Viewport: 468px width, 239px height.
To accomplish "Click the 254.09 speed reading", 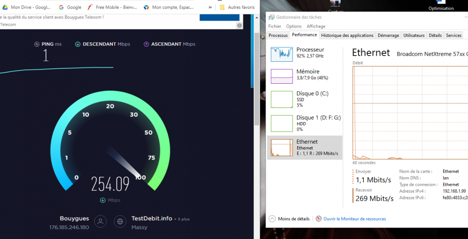I will click(110, 184).
